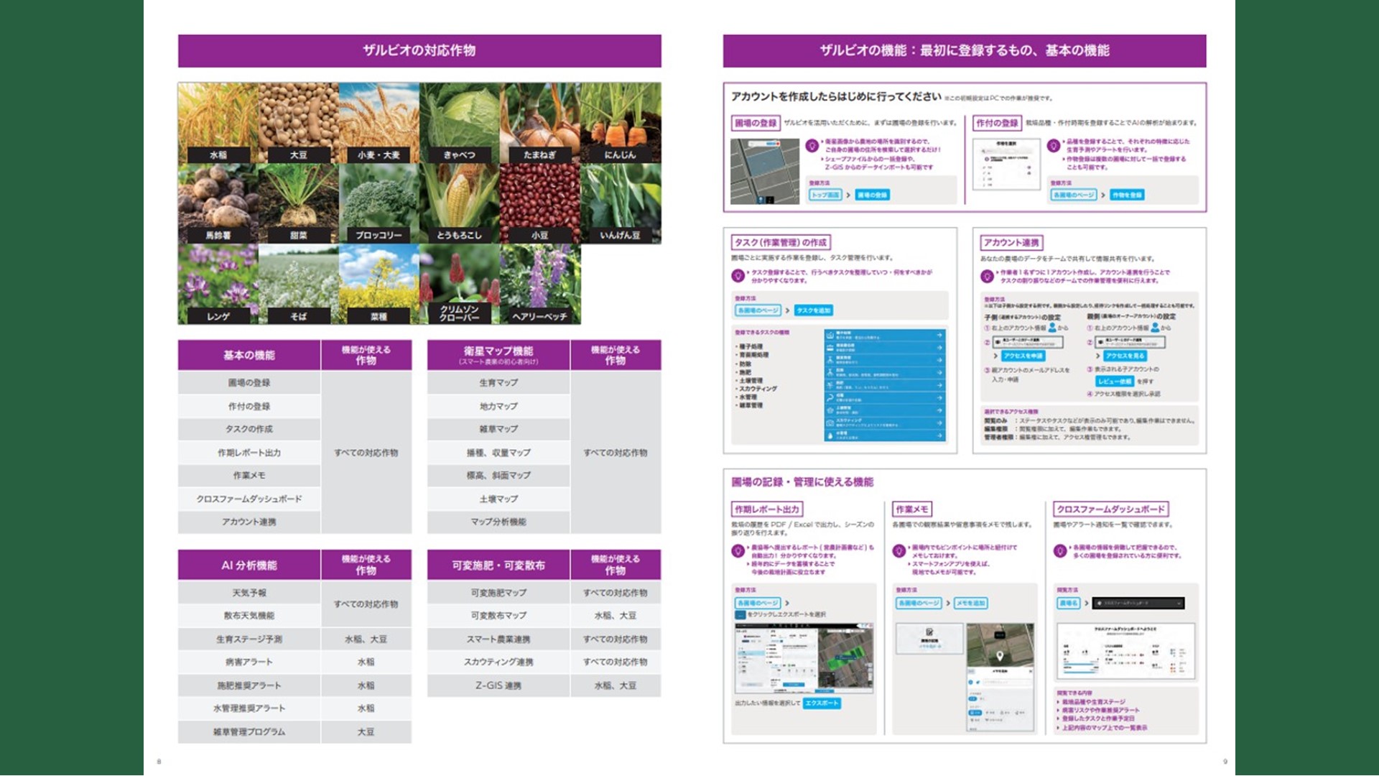
Task: Select the ブロッコリー crop photo
Action: [379, 203]
